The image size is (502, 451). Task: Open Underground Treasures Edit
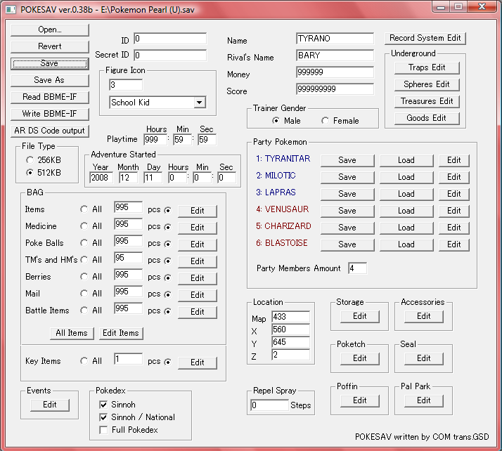coord(427,101)
